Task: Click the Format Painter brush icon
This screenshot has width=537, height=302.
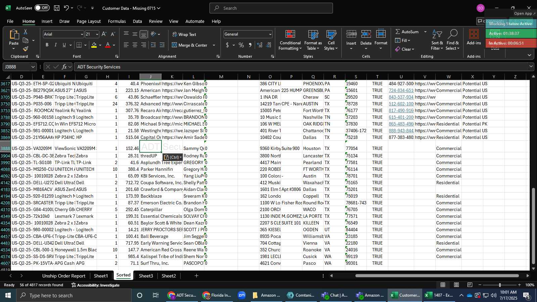Action: pos(26,49)
